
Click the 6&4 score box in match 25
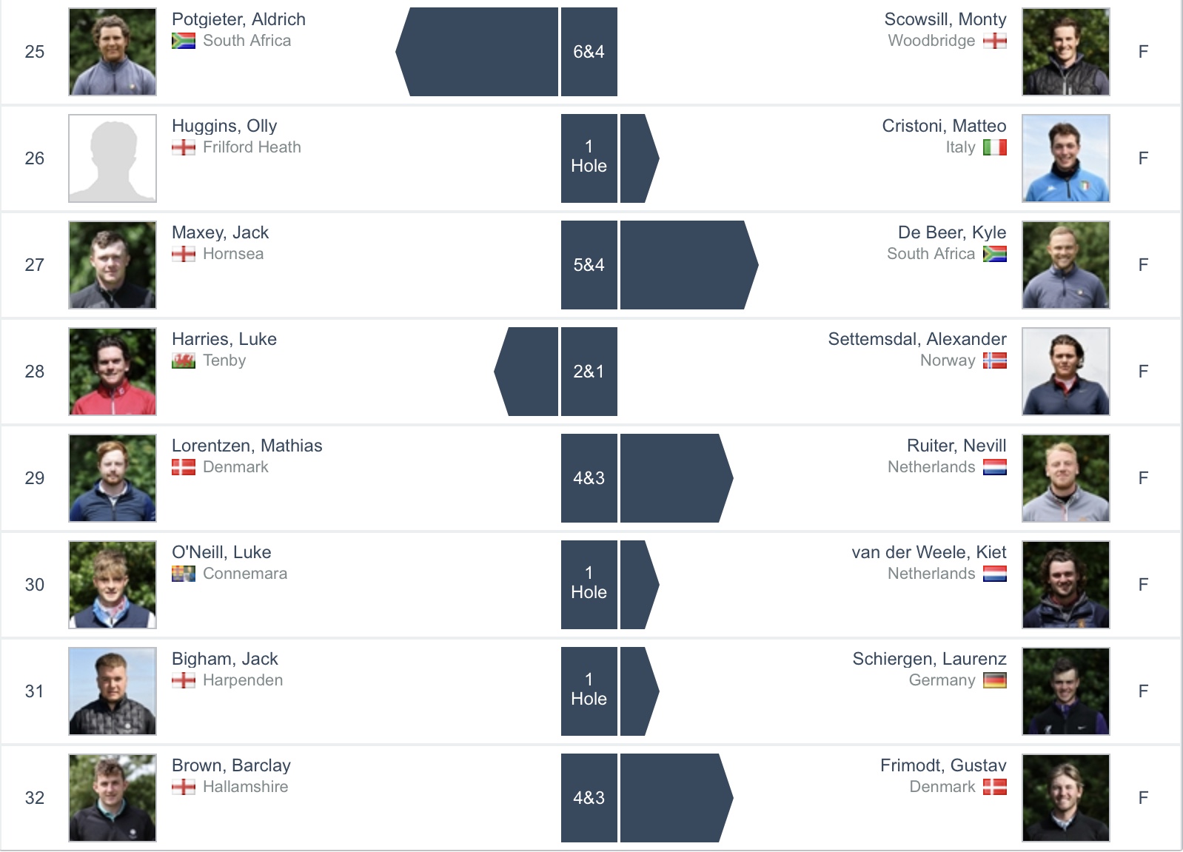(x=589, y=52)
